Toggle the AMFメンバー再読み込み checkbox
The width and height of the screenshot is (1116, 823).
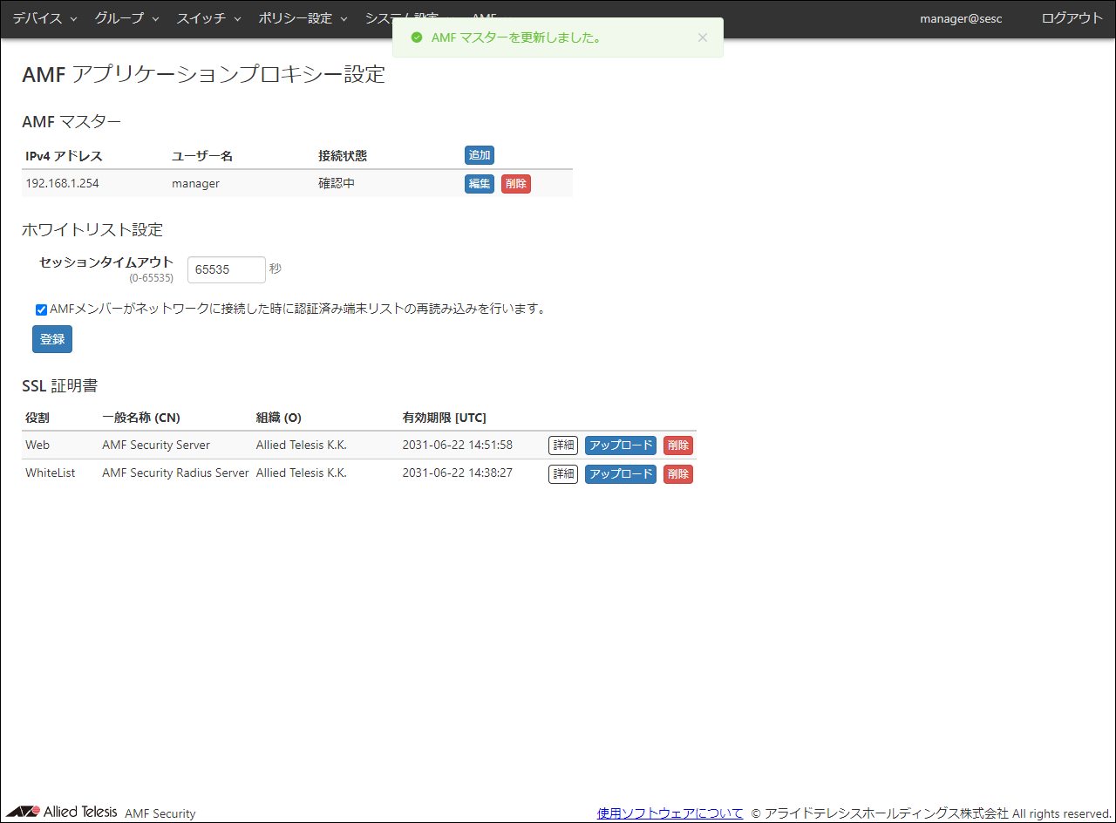(x=41, y=309)
